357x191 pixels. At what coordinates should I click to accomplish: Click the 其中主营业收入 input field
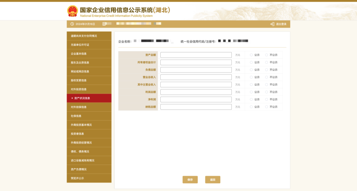[x=196, y=85]
